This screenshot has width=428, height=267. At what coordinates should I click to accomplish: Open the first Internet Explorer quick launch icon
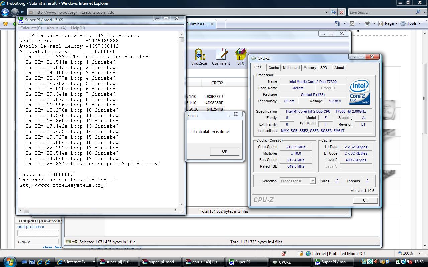pos(40,262)
